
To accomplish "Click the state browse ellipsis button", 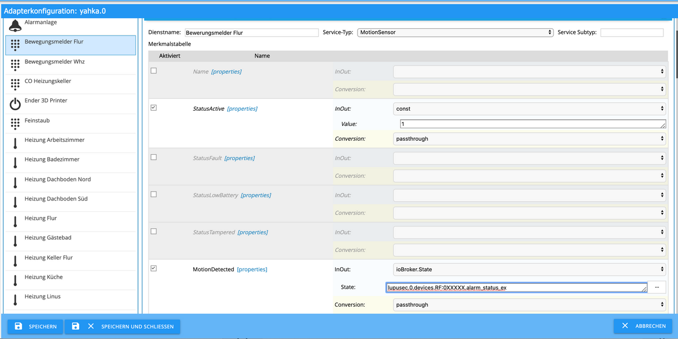I will (x=657, y=287).
